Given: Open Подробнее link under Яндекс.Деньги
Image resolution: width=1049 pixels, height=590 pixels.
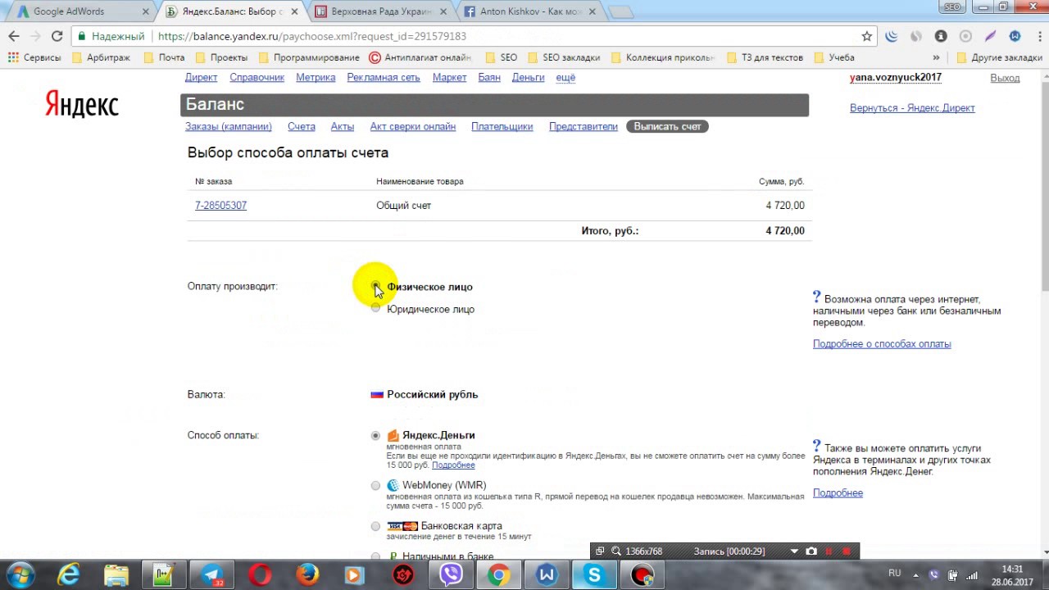Looking at the screenshot, I should coord(453,465).
